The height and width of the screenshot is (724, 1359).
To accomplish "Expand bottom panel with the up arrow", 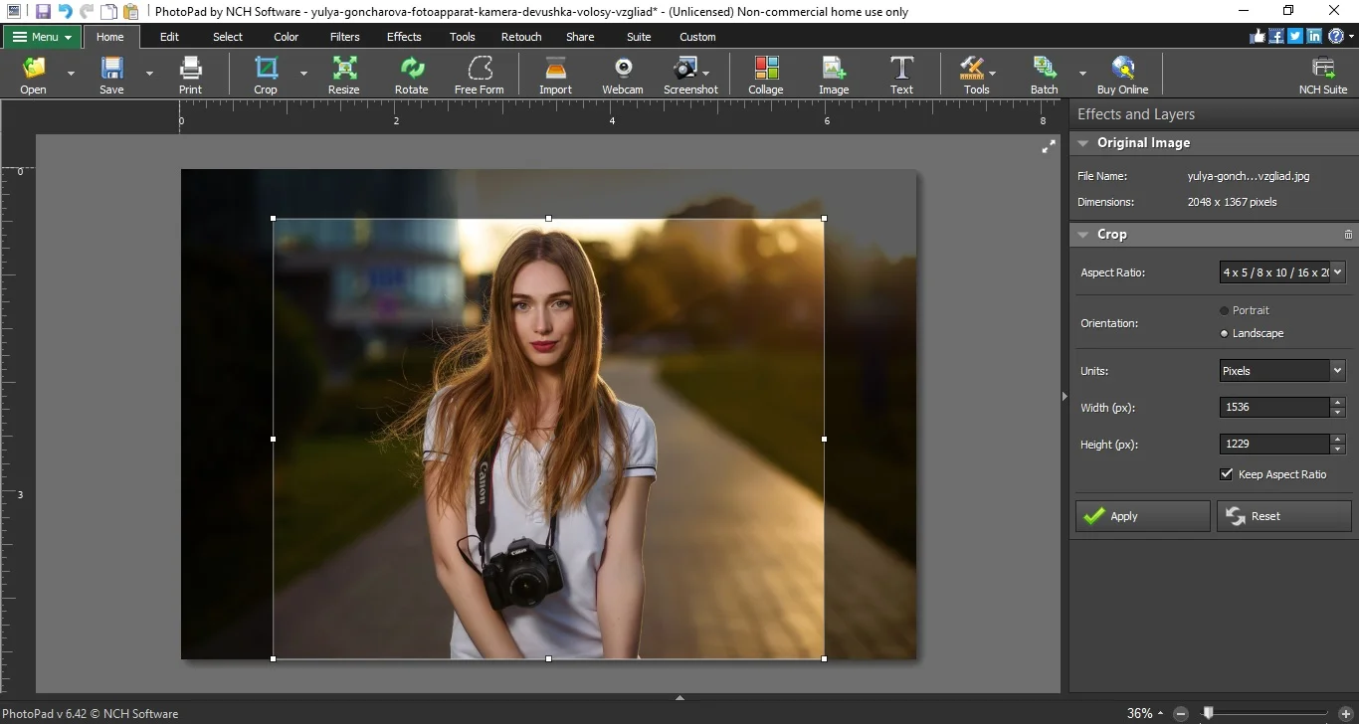I will point(679,698).
